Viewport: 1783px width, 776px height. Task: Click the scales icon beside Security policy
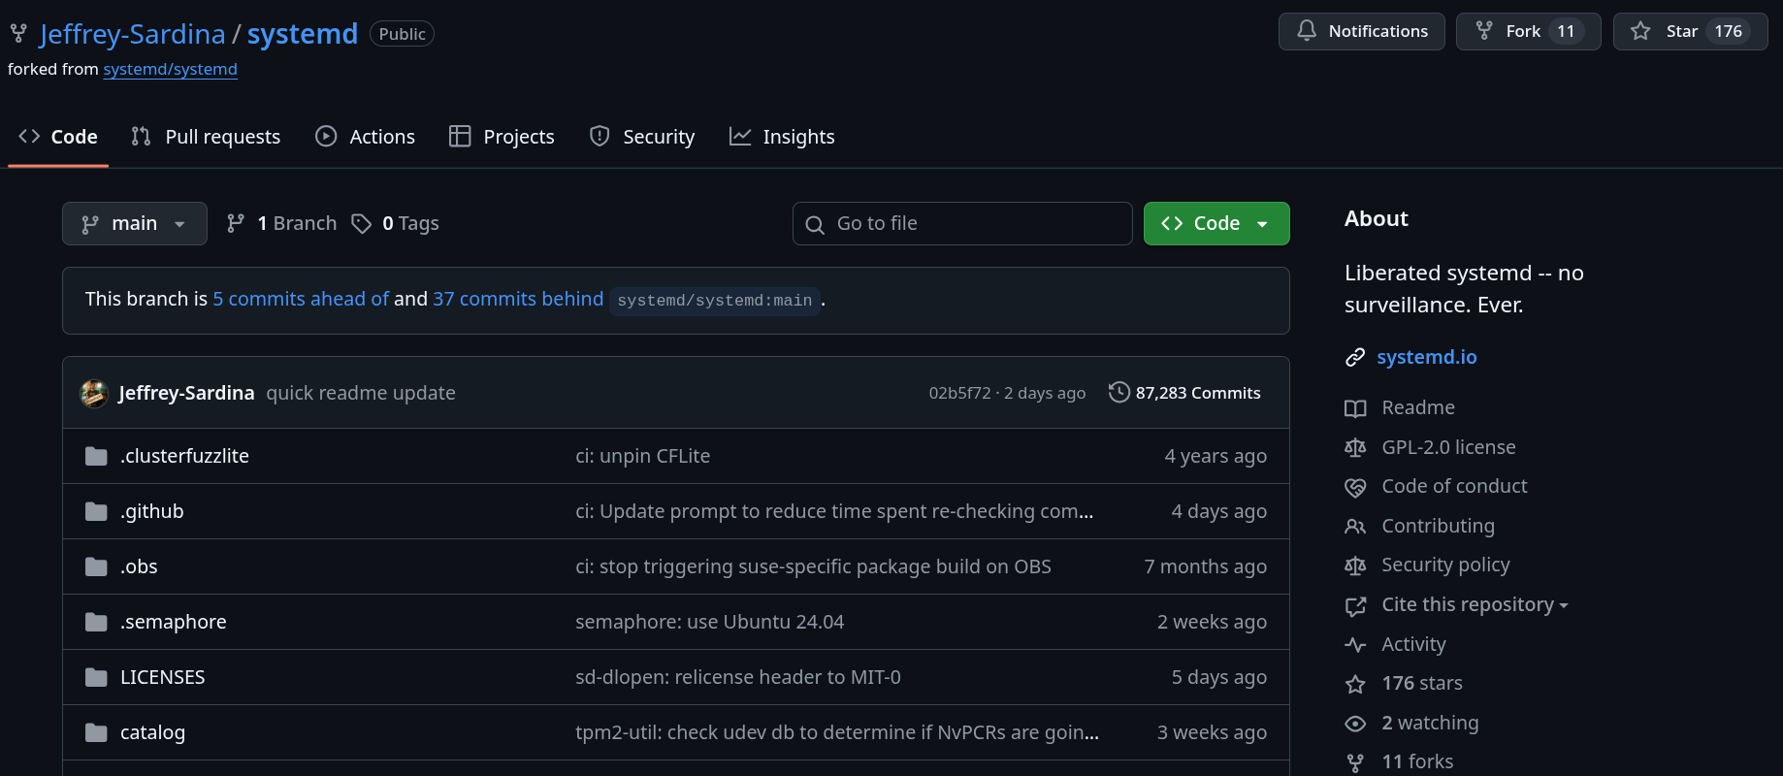coord(1355,566)
